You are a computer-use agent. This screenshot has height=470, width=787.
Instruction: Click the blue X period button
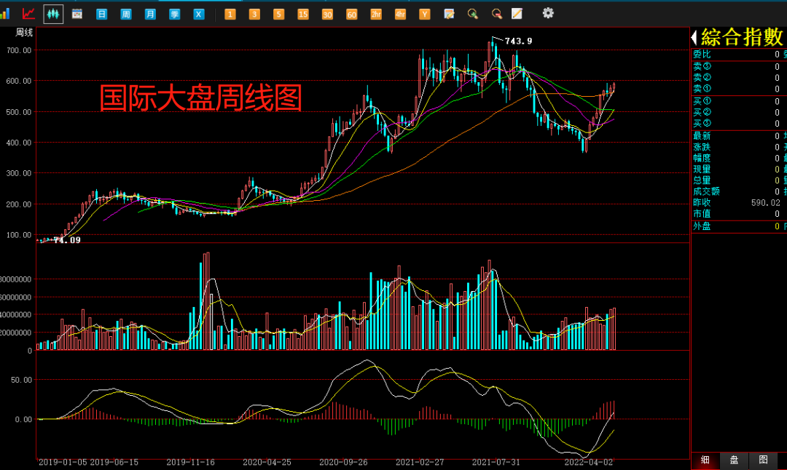(x=199, y=14)
